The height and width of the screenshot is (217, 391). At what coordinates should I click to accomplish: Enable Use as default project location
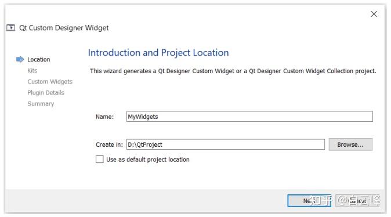(100, 159)
